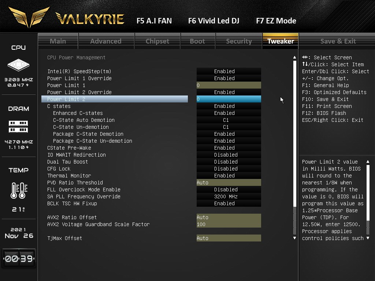Screen dimensions: 375x281
Task: Click AVX2 Voltage Guardband Scale Factor field
Action: pyautogui.click(x=229, y=224)
